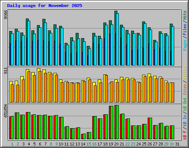The height and width of the screenshot is (148, 189).
Task: Select day label 11 on the x-axis
Action: coord(66,144)
